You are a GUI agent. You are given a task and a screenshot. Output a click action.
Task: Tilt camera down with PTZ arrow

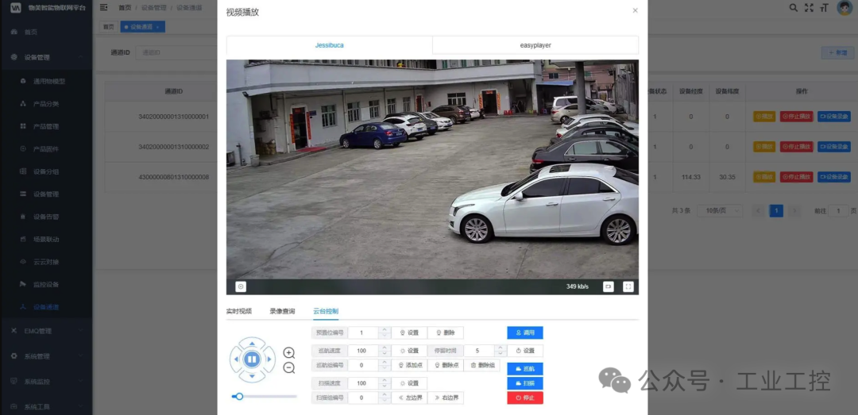[252, 375]
